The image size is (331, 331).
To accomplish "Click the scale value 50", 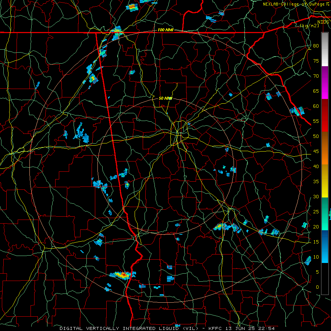I will [316, 136].
